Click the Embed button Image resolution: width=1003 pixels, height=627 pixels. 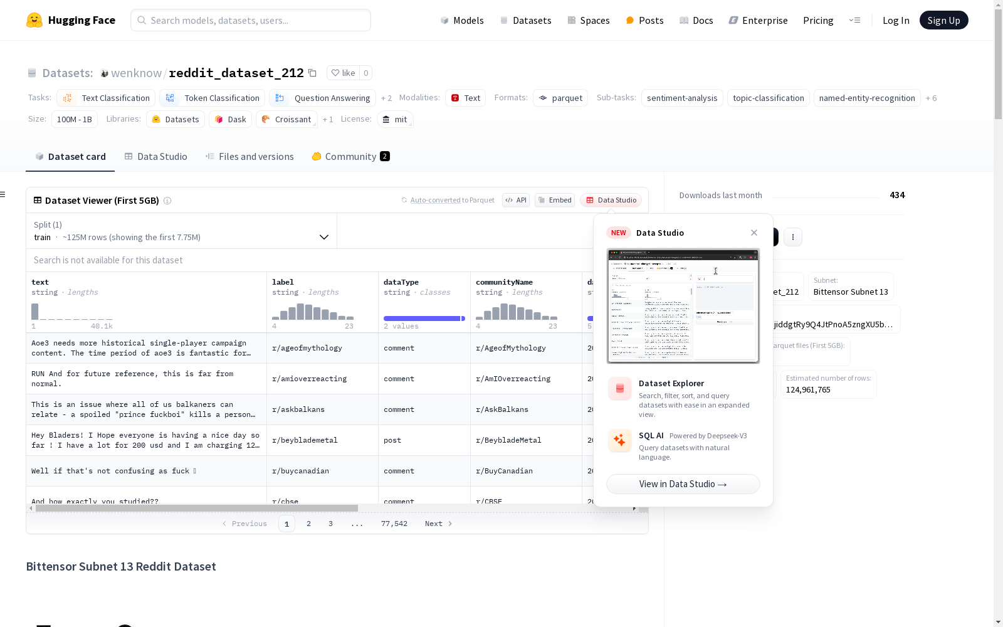pos(555,200)
